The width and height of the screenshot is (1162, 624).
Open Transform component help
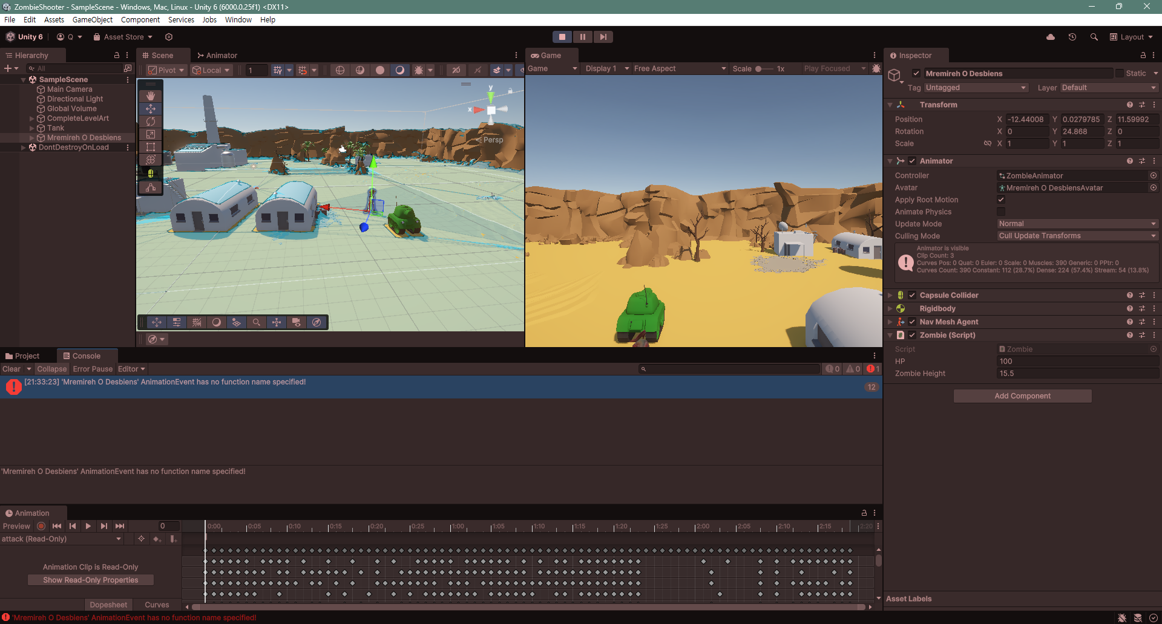click(x=1130, y=105)
